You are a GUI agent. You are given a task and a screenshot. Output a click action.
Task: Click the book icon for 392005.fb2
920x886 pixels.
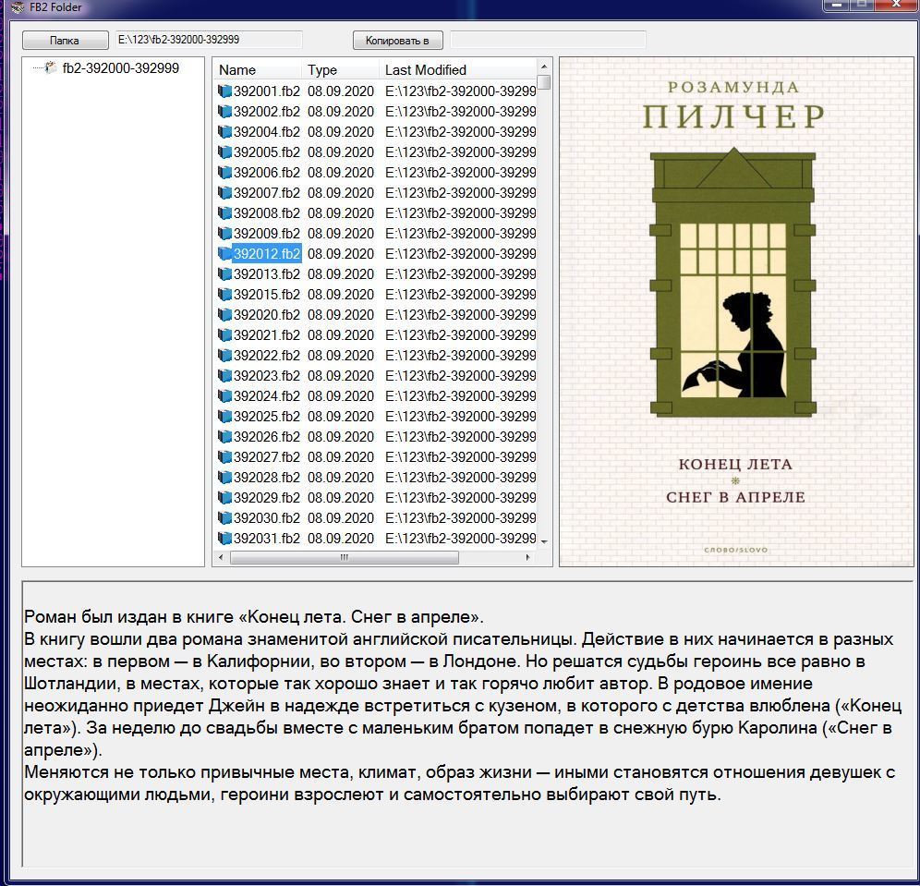[224, 152]
